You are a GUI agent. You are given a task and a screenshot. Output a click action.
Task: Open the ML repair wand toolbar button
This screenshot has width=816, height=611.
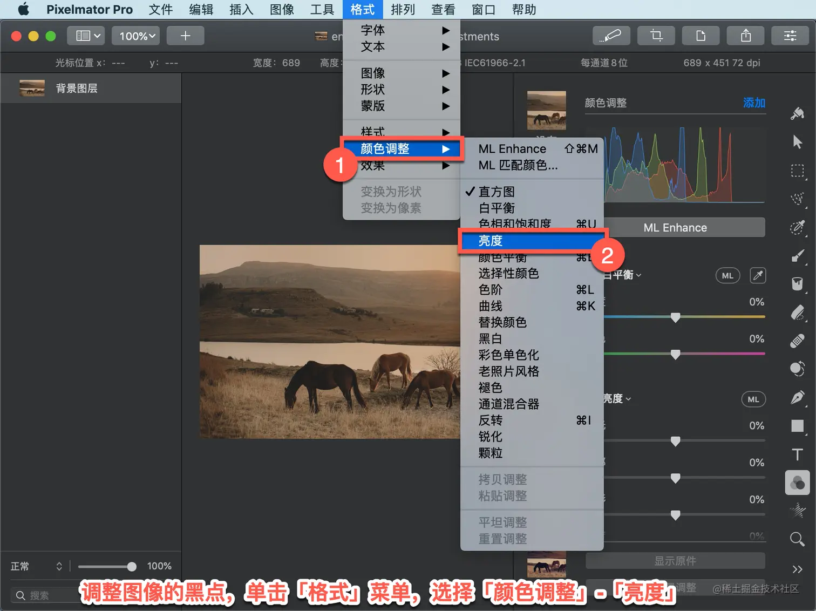coord(611,36)
